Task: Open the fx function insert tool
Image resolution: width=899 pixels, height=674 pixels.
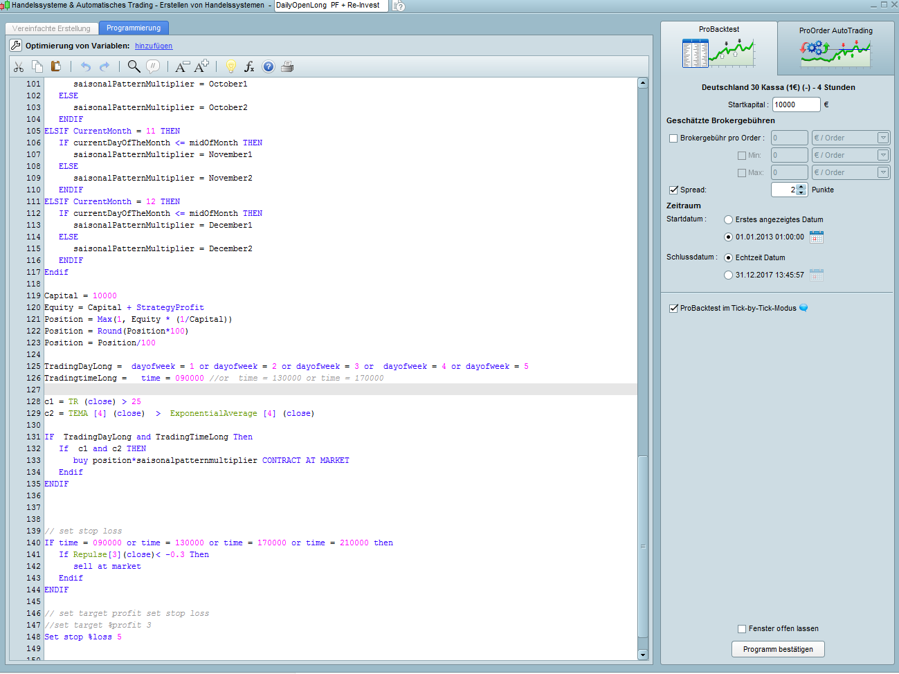Action: 249,66
